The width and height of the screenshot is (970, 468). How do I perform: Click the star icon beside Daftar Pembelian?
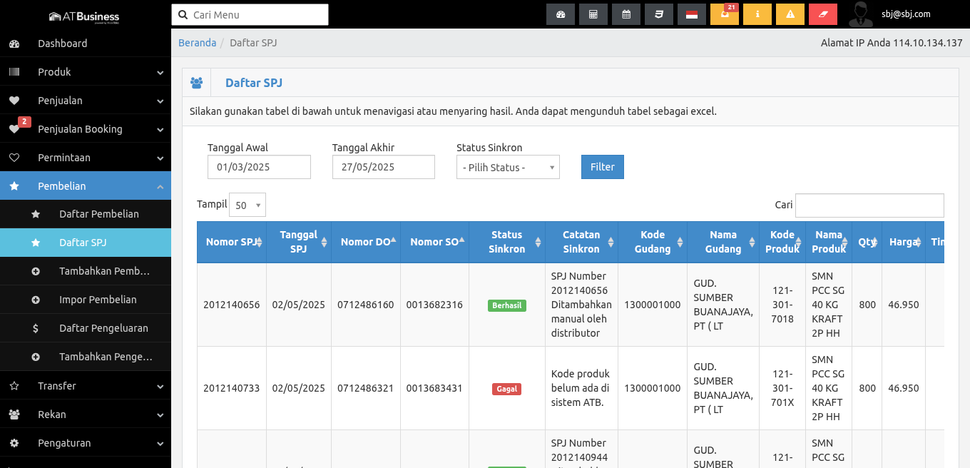point(36,214)
